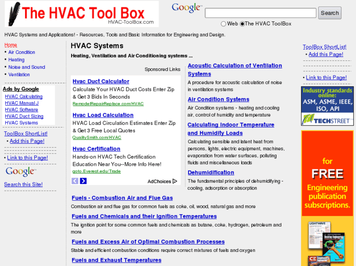Image resolution: width=356 pixels, height=266 pixels.
Task: Click into the Google search input field
Action: (261, 13)
